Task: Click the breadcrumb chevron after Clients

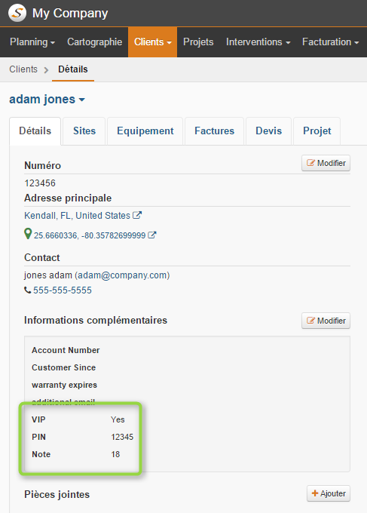Action: click(47, 69)
